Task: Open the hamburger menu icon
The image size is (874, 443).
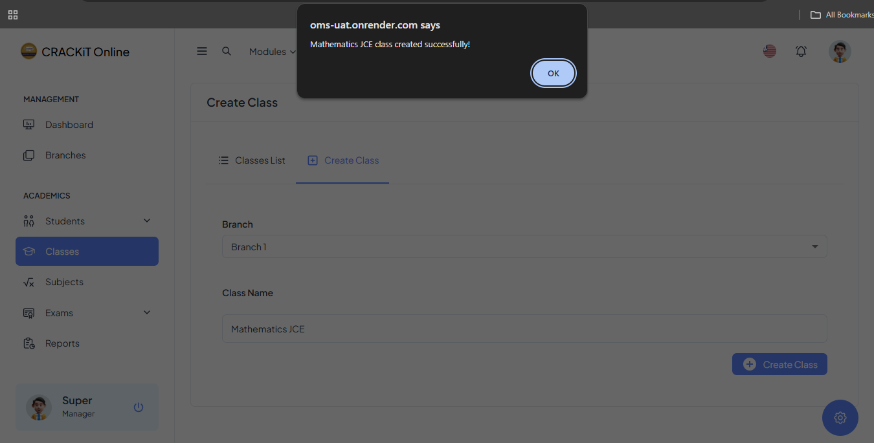Action: pyautogui.click(x=202, y=51)
